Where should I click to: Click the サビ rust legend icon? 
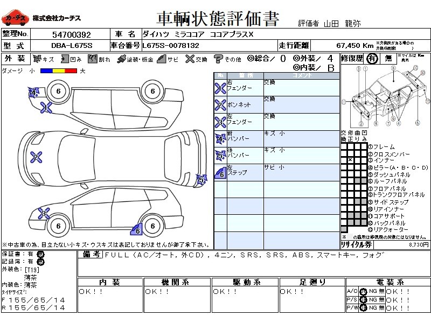pos(162,59)
